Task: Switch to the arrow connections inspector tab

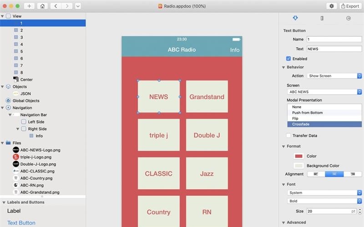Action: point(349,18)
